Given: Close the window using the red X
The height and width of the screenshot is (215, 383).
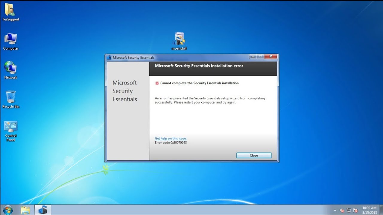Looking at the screenshot, I should pyautogui.click(x=271, y=56).
